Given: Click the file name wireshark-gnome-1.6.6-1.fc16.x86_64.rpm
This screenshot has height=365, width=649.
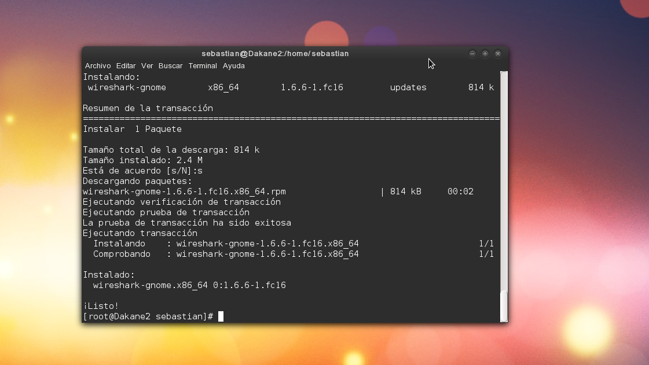Looking at the screenshot, I should [x=184, y=191].
